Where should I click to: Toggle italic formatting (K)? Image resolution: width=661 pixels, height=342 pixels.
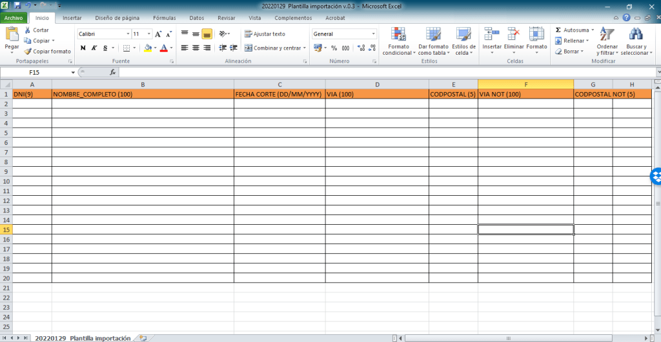click(94, 48)
